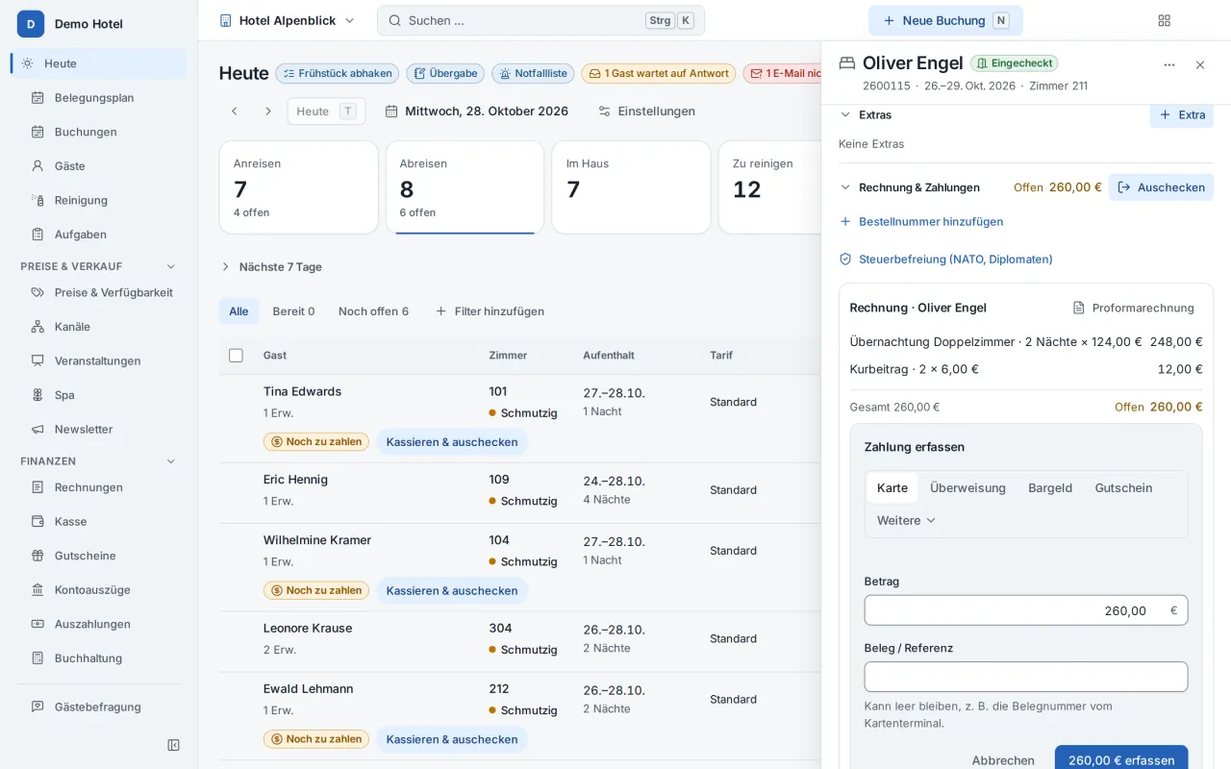Image resolution: width=1231 pixels, height=769 pixels.
Task: Go to next day with right arrow
Action: tap(268, 112)
